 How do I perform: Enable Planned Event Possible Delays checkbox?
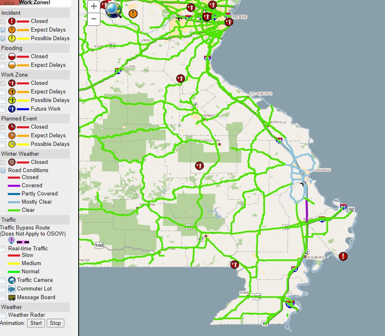3,144
